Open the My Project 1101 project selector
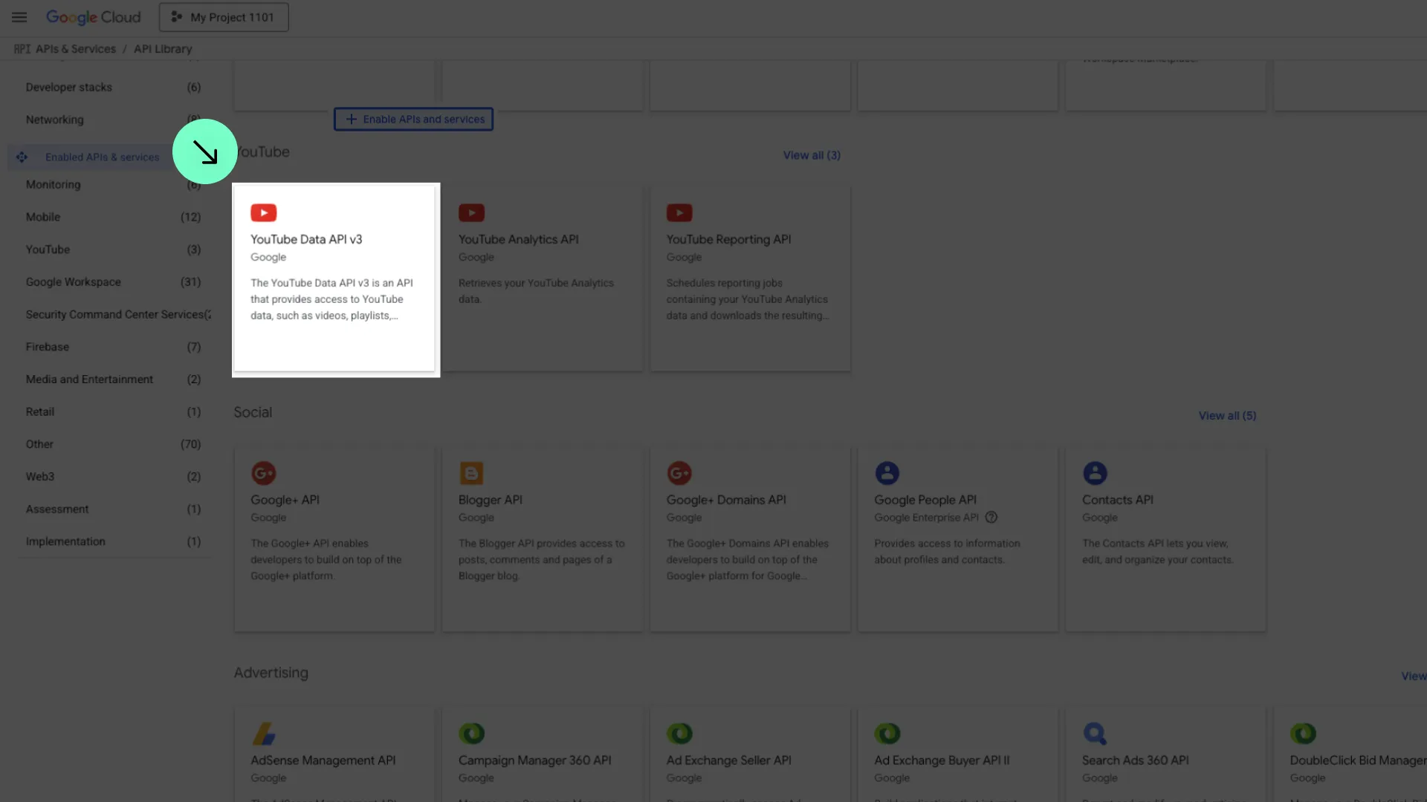This screenshot has height=802, width=1427. (224, 17)
